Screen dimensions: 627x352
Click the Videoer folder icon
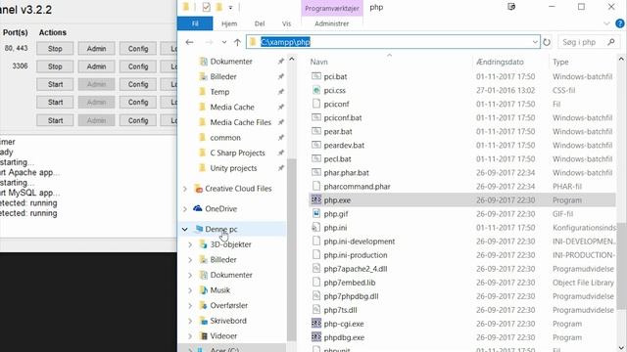[x=204, y=336]
